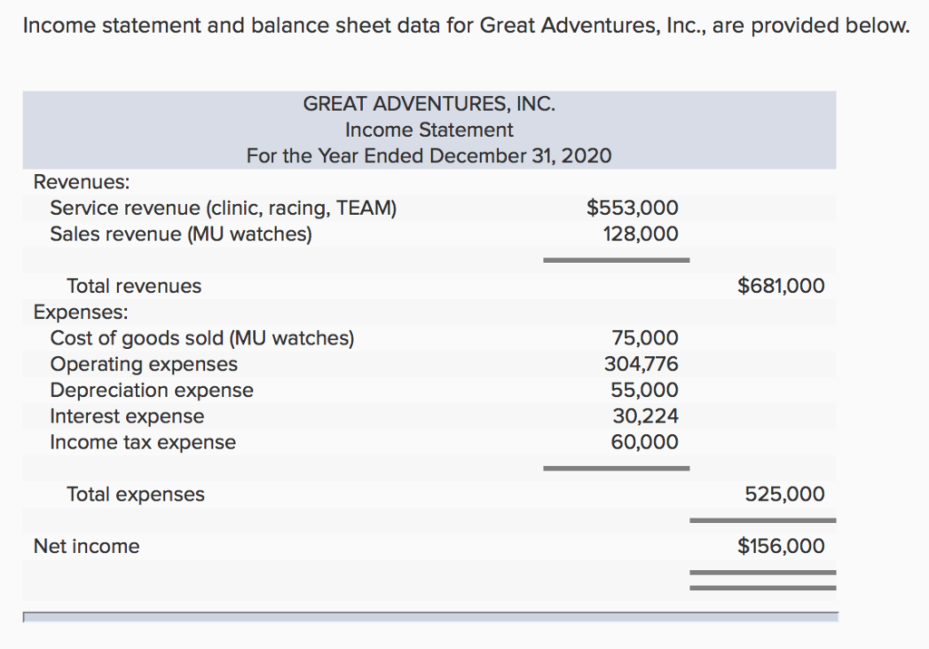Select the Income tax expense label
Screen dimensions: 929x649
[x=142, y=442]
